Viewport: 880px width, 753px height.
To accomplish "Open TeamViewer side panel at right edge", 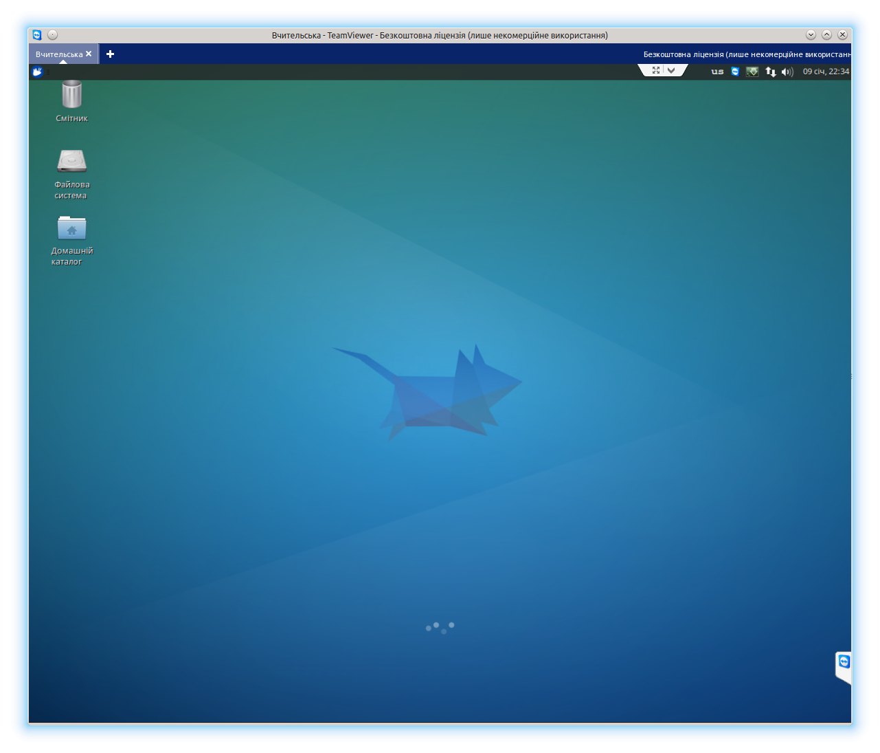I will click(844, 666).
